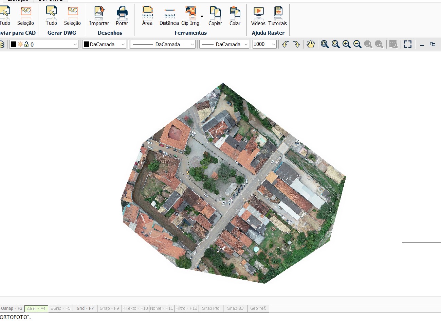Select the Distância measurement tool
Image resolution: width=441 pixels, height=321 pixels.
click(x=169, y=15)
